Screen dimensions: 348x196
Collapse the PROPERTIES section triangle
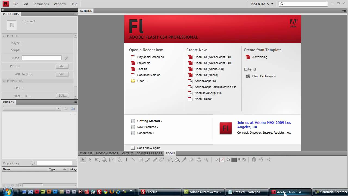tap(4, 81)
